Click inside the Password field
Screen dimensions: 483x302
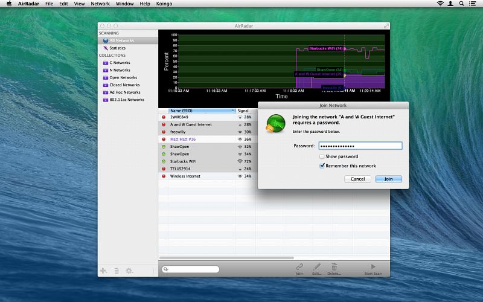click(x=359, y=146)
